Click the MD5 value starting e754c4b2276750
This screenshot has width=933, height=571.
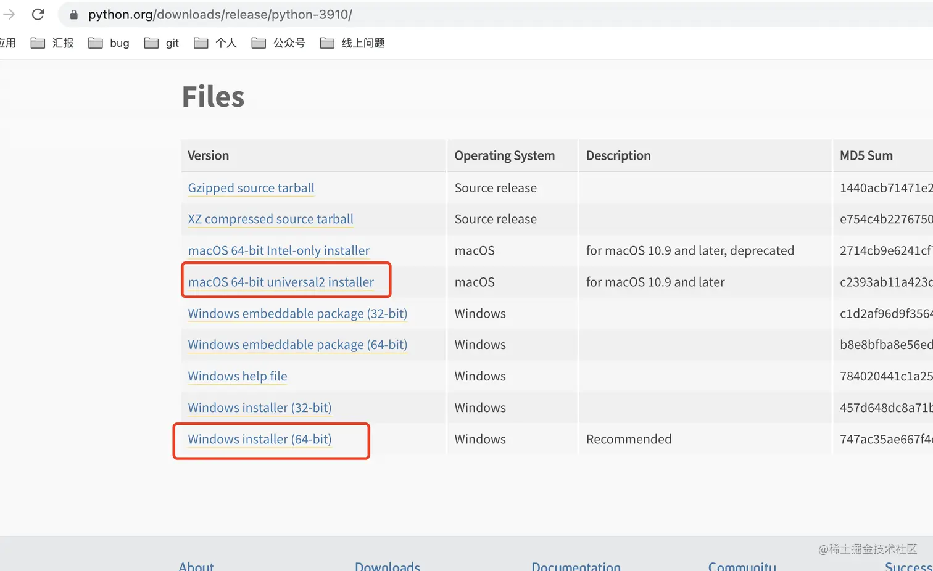pos(886,219)
